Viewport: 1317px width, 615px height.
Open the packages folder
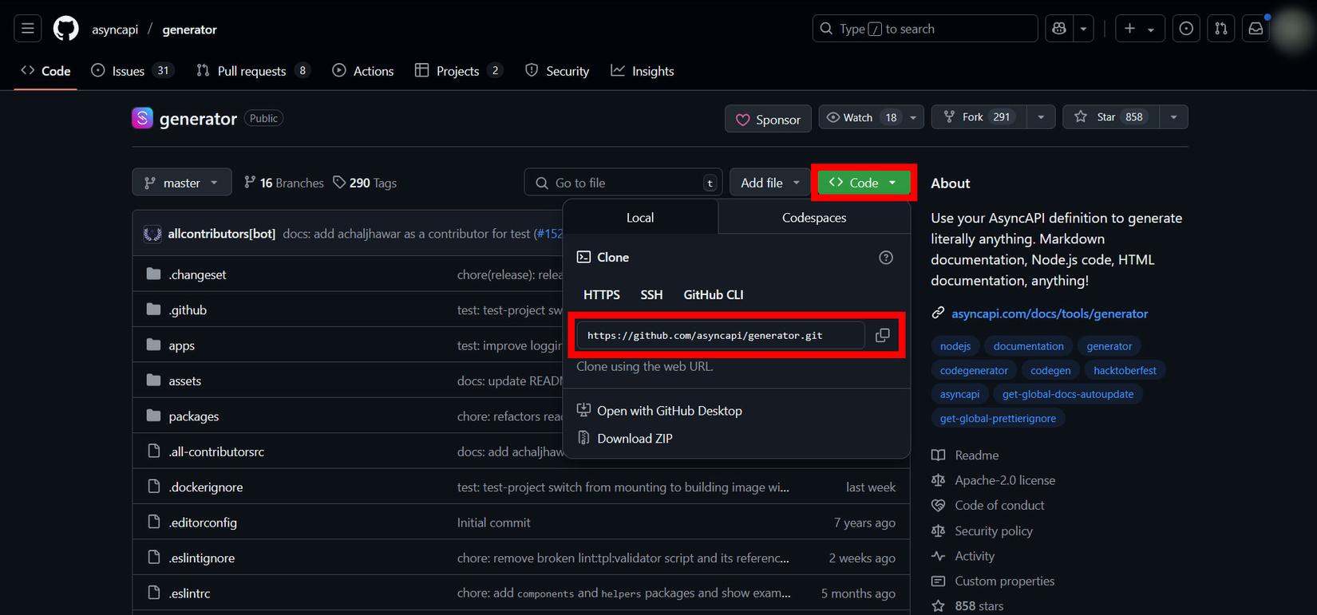click(194, 416)
